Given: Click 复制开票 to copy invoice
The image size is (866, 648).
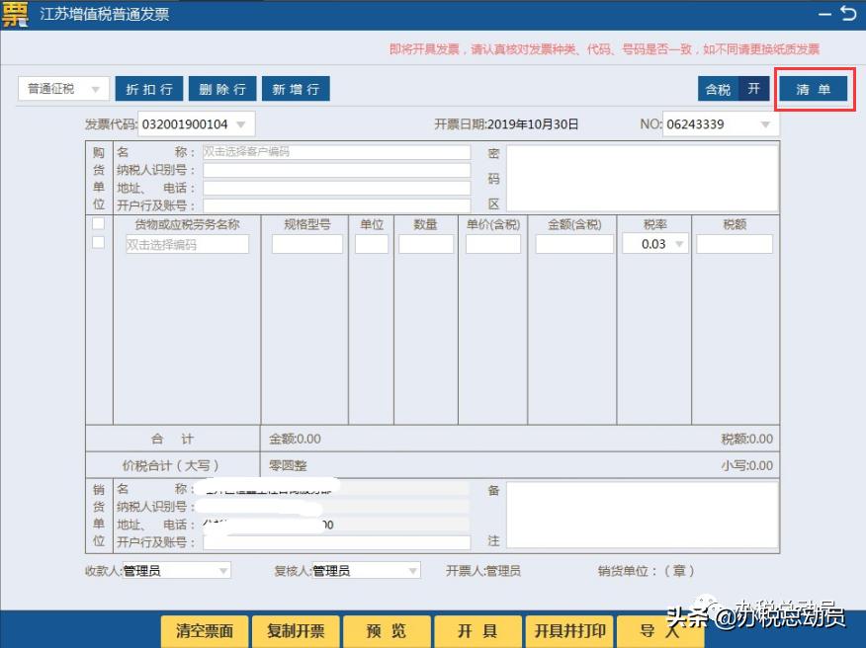Looking at the screenshot, I should (x=295, y=633).
